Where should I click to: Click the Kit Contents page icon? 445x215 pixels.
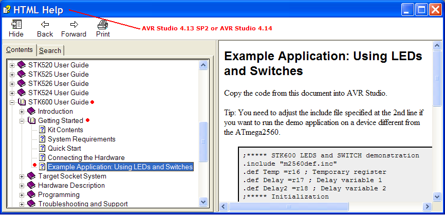(x=42, y=130)
